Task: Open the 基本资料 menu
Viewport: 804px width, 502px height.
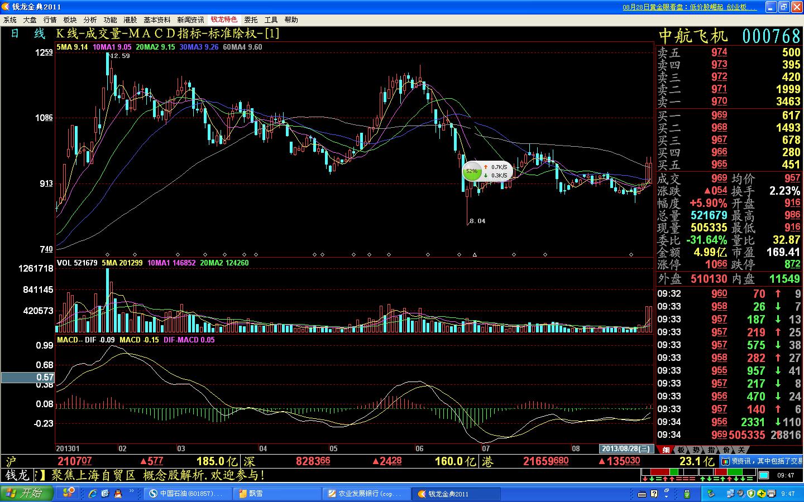Action: point(157,20)
